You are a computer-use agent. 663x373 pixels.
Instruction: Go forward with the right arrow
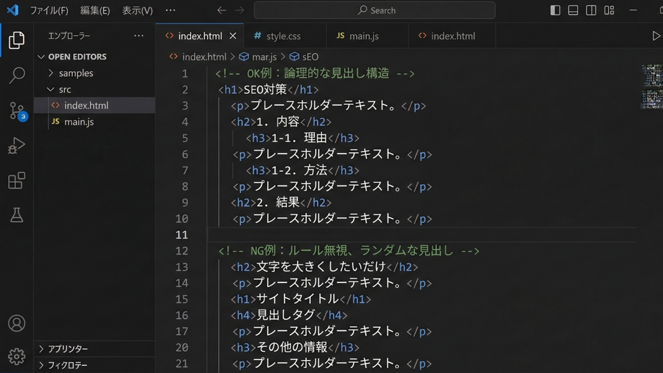click(x=239, y=10)
